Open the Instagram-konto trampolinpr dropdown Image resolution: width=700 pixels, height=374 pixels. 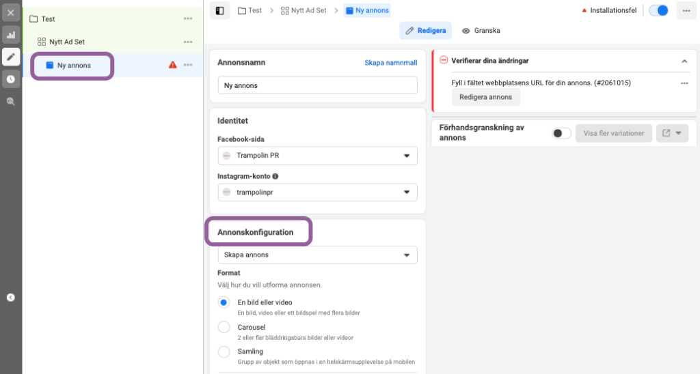[x=317, y=192]
